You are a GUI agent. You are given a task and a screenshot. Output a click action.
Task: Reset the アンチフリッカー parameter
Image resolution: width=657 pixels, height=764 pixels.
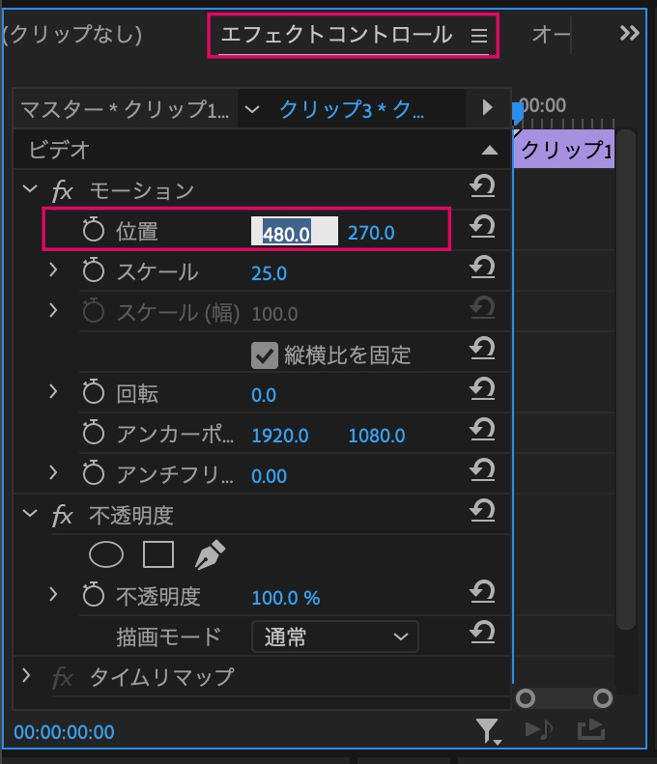pos(482,470)
